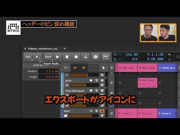This screenshot has height=135, width=180.
Task: Open the PLAY menu
Action: (48, 57)
